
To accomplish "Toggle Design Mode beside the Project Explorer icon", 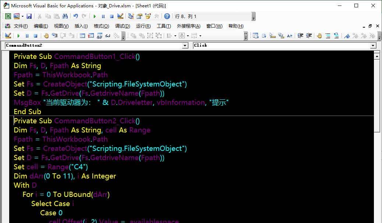I will pyautogui.click(x=120, y=16).
